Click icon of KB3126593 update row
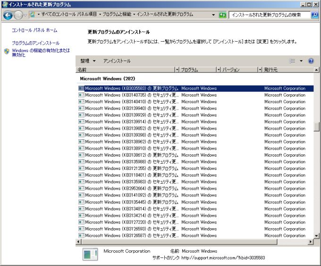Image resolution: width=321 pixels, height=266 pixels. coord(82,229)
